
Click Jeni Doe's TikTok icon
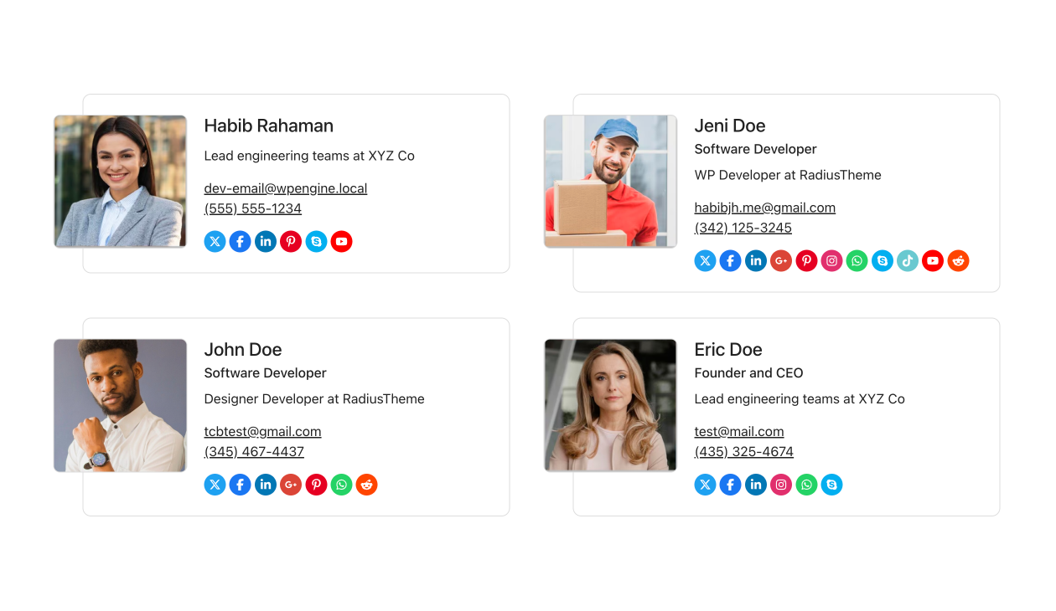tap(908, 261)
